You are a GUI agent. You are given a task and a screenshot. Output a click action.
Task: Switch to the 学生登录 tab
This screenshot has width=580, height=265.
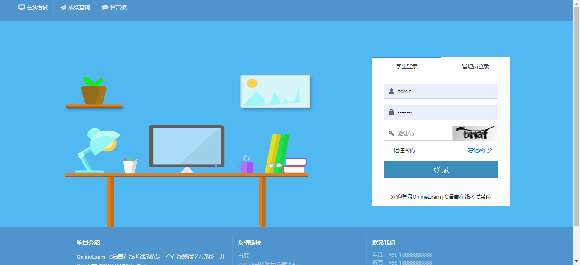tap(407, 66)
